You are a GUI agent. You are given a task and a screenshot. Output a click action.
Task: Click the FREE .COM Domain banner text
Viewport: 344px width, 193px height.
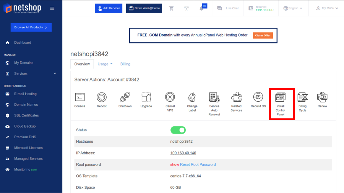tap(192, 35)
